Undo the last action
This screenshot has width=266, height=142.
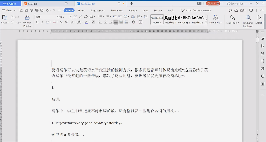pyautogui.click(x=47, y=10)
